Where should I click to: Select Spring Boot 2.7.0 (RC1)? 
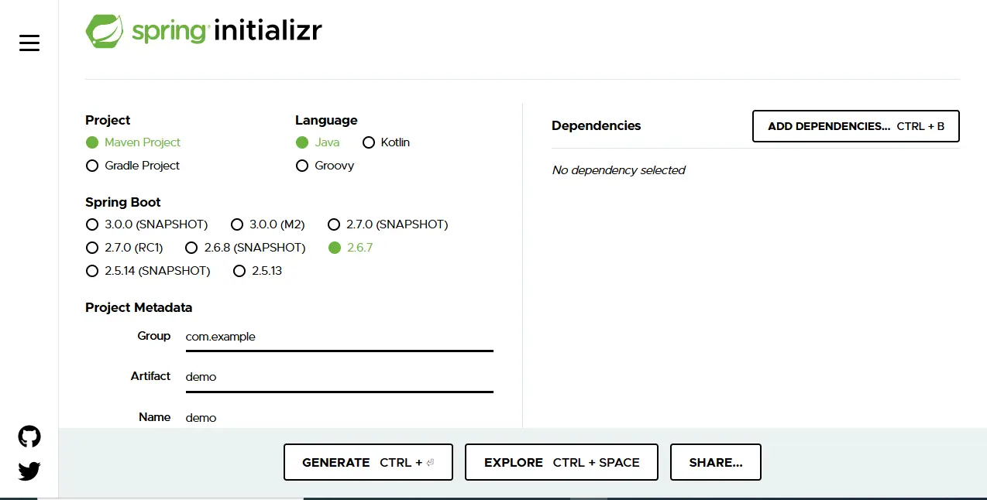click(124, 248)
